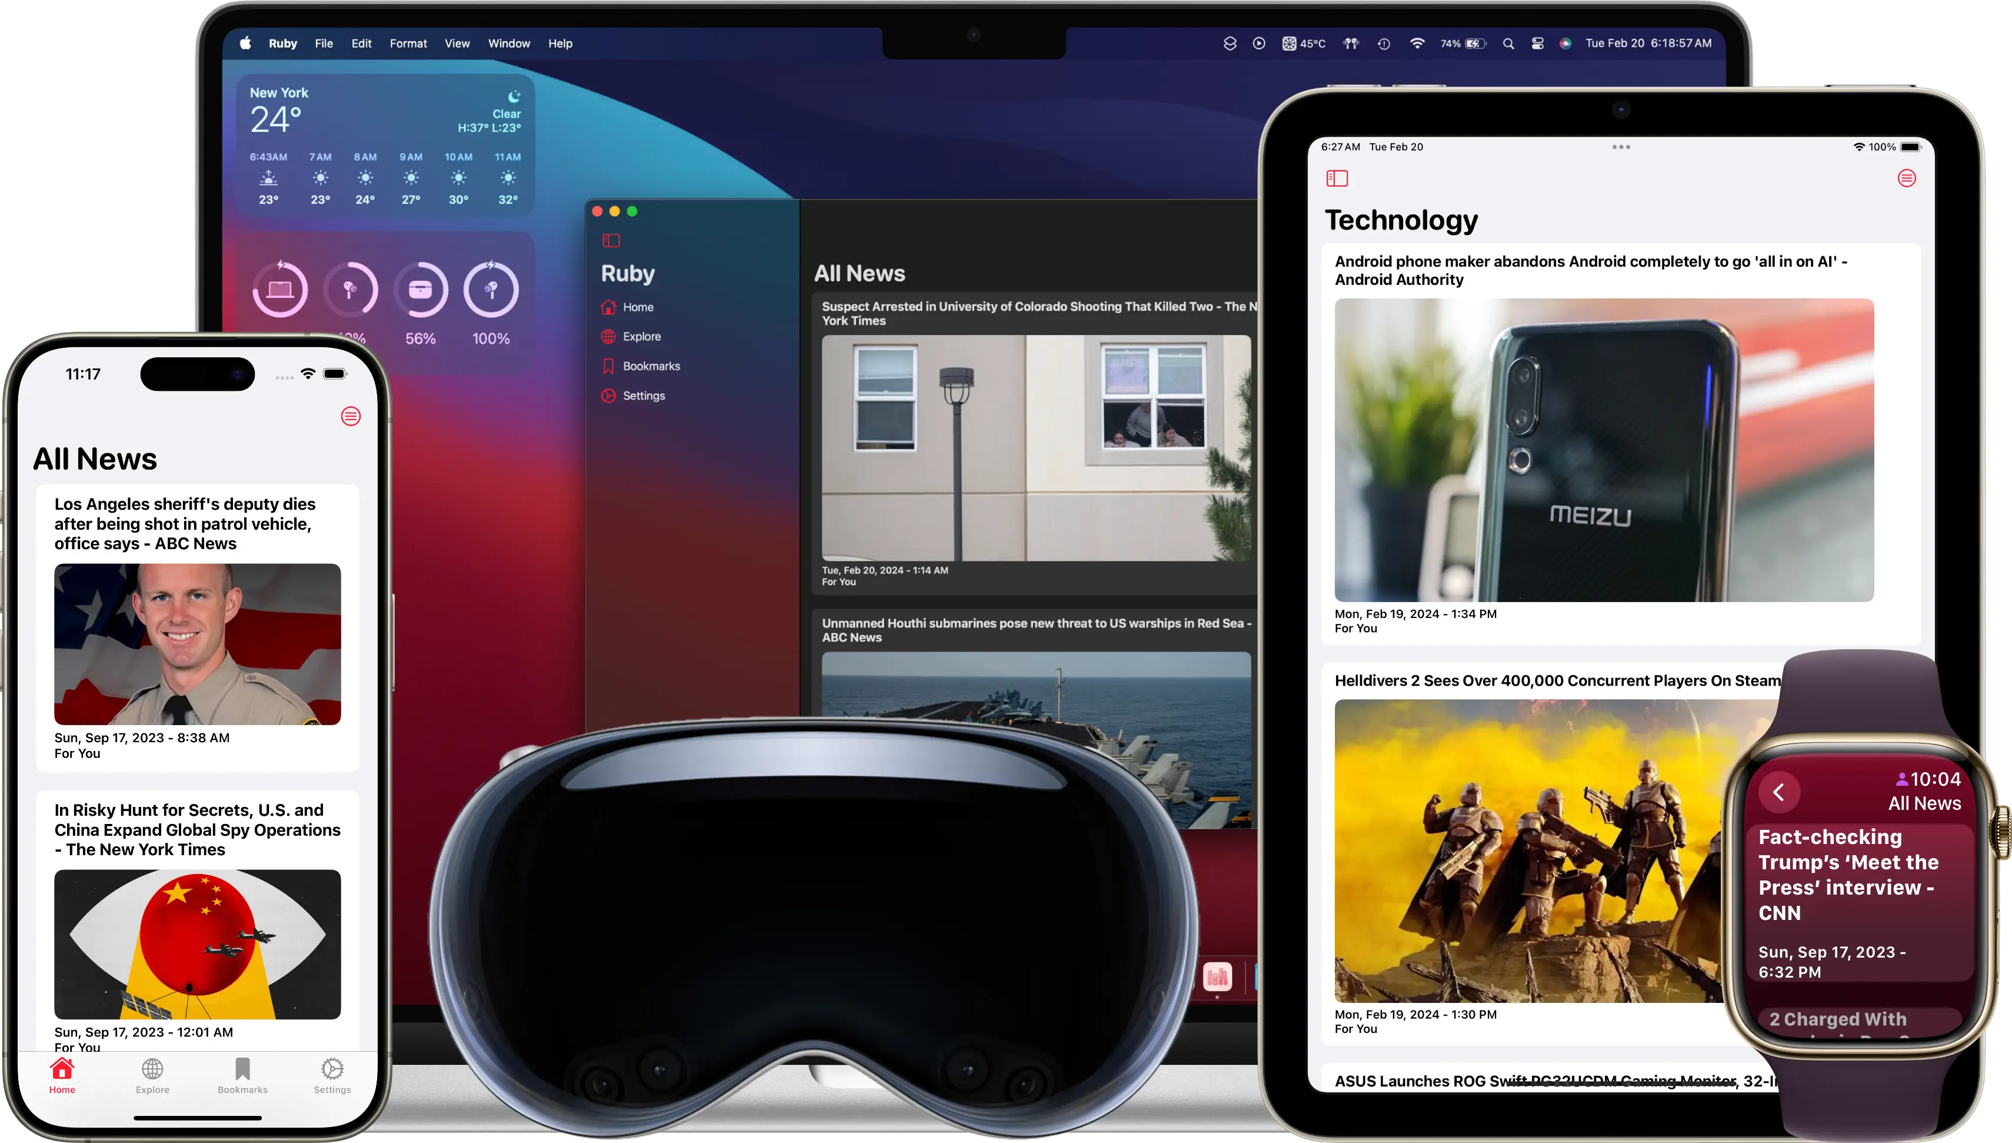The width and height of the screenshot is (2012, 1143).
Task: Open the Format menu in macOS menu bar
Action: (408, 43)
